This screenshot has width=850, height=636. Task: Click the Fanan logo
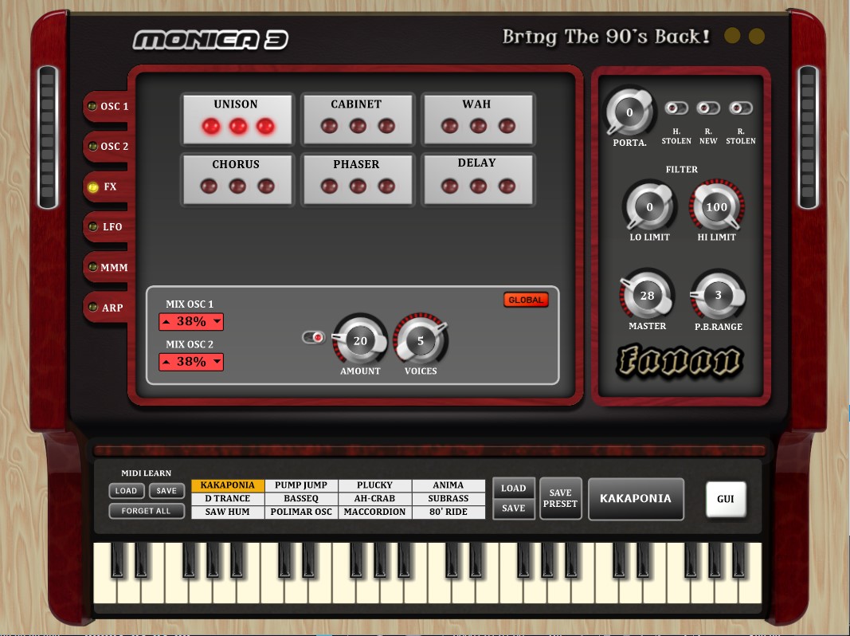click(x=680, y=362)
